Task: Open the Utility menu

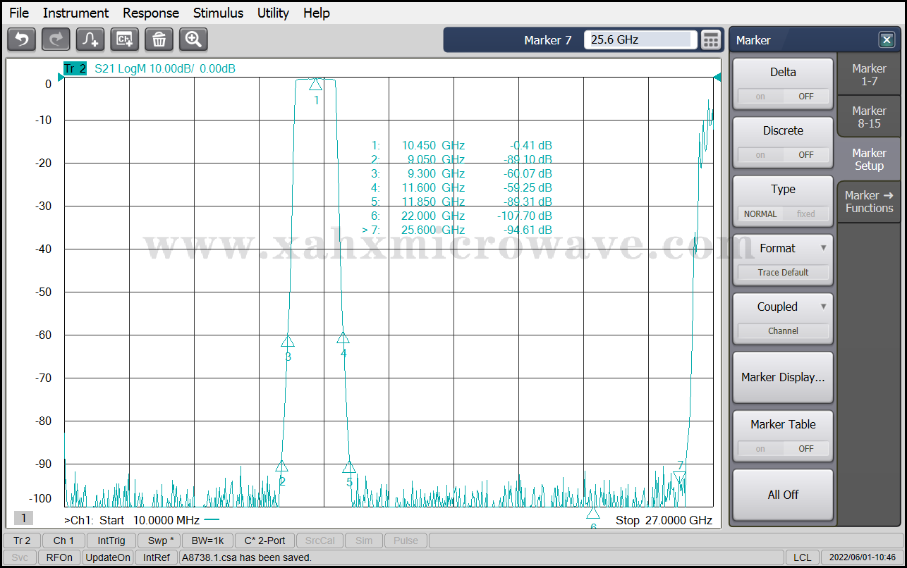Action: point(273,13)
